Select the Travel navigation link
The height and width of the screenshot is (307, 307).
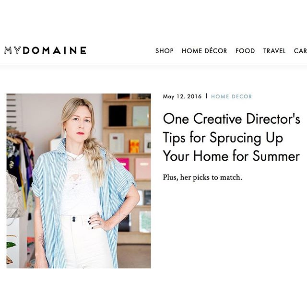pyautogui.click(x=274, y=51)
